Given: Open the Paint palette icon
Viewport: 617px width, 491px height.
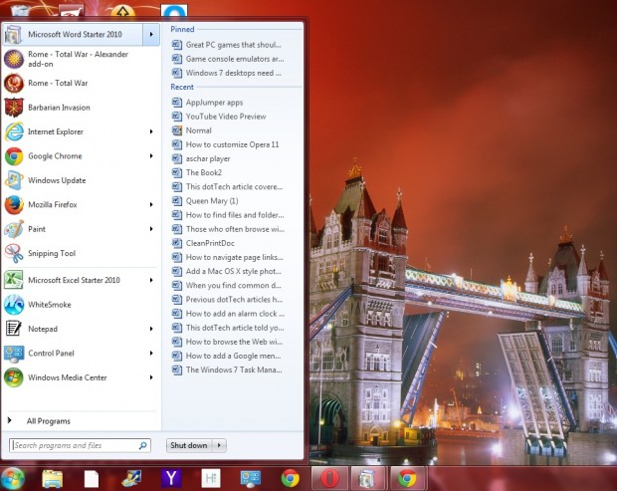Looking at the screenshot, I should point(14,229).
